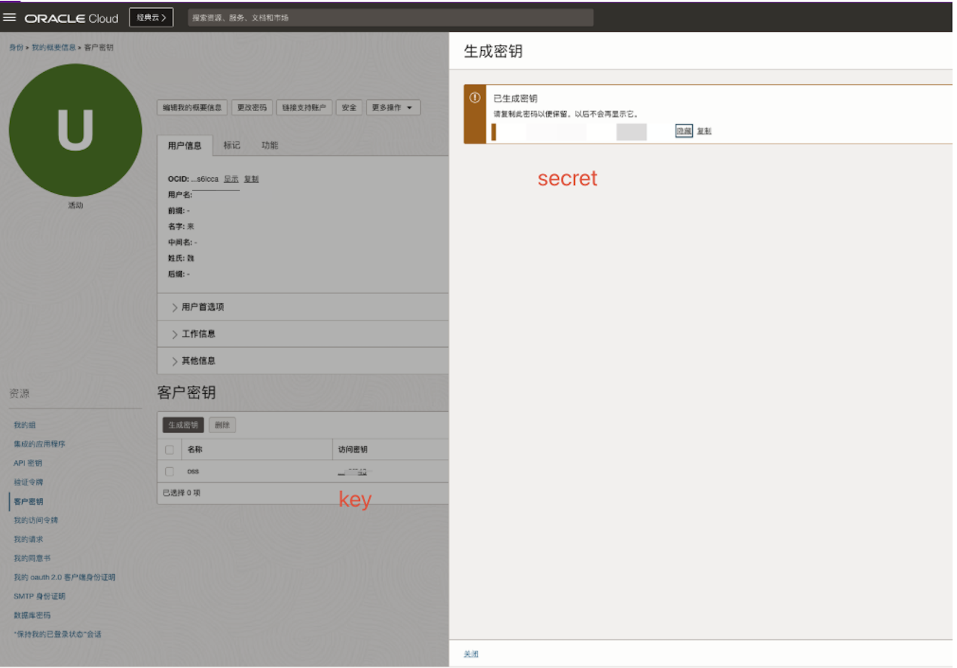Check the oss row checkbox

pos(169,471)
